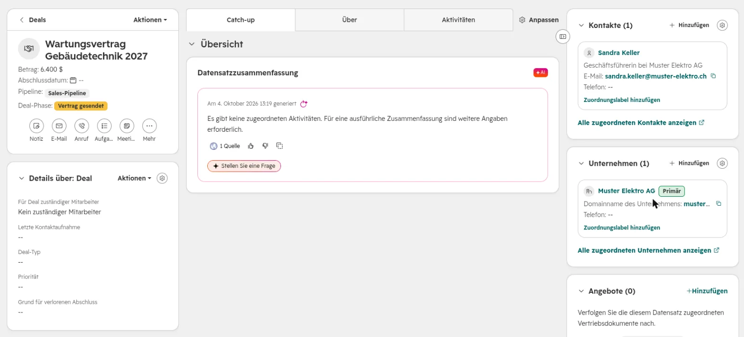
Task: Compose a message with the E-Mail icon
Action: (59, 126)
